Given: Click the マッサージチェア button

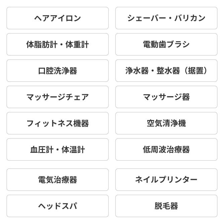Looking at the screenshot, I should 57,97.
